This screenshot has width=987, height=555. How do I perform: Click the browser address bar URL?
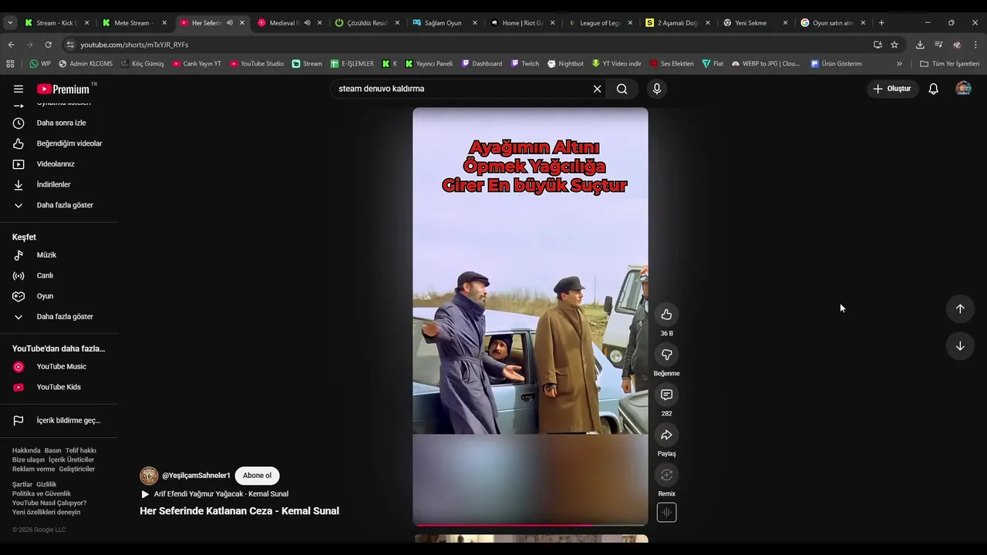pyautogui.click(x=134, y=45)
